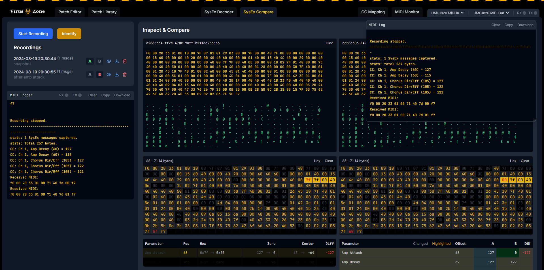Screen dimensions: 544x270
Task: Toggle visibility of 'after amp attack' recording
Action: click(109, 75)
